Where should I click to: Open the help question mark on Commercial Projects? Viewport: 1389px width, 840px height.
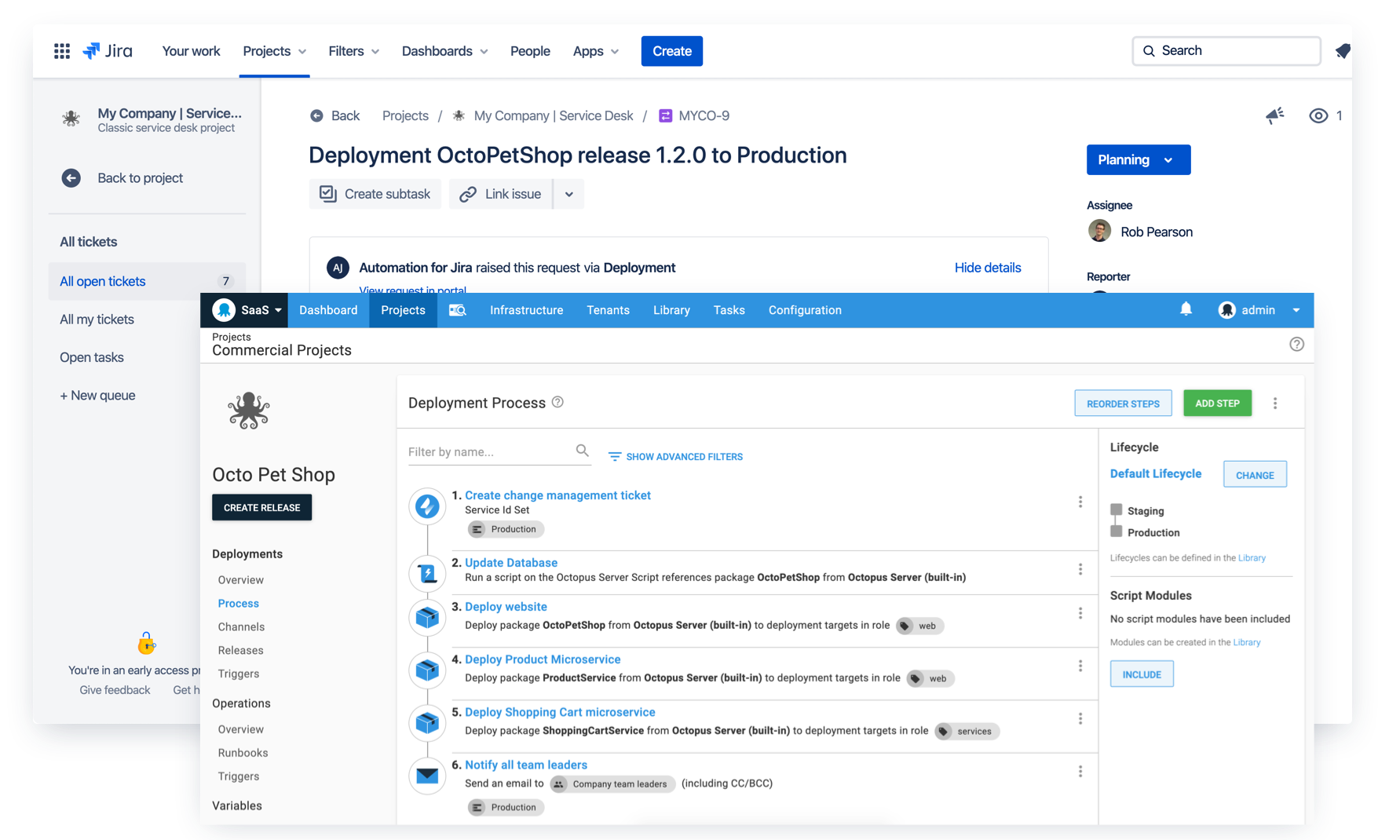(1296, 344)
